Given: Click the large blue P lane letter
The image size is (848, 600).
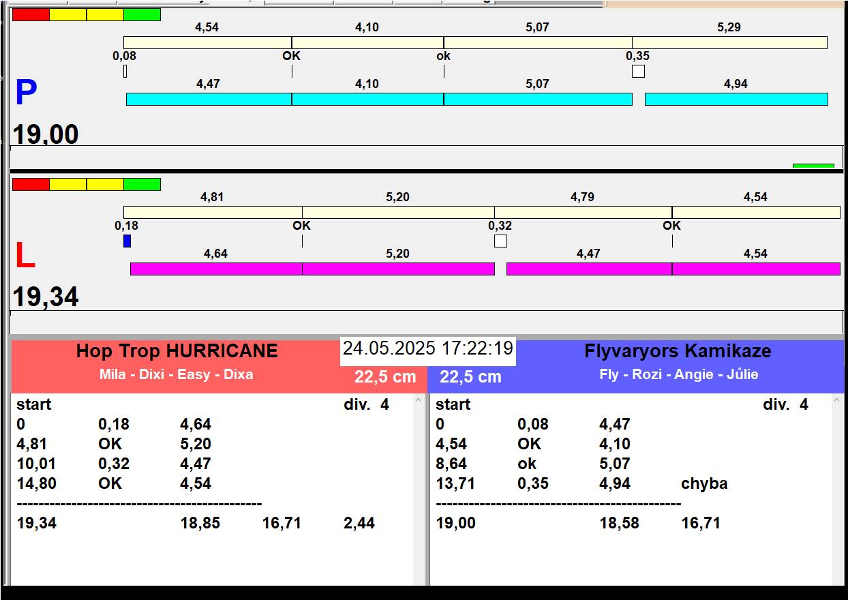Looking at the screenshot, I should pos(26,93).
